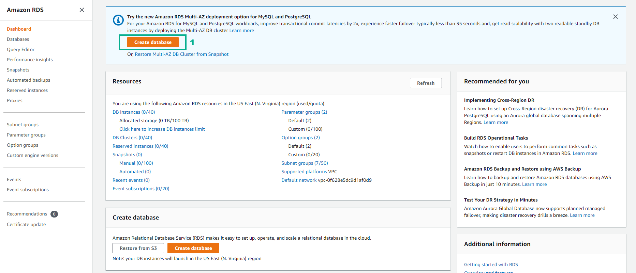This screenshot has height=273, width=636.
Task: Open Parameter groups in the sidebar
Action: pyautogui.click(x=26, y=135)
